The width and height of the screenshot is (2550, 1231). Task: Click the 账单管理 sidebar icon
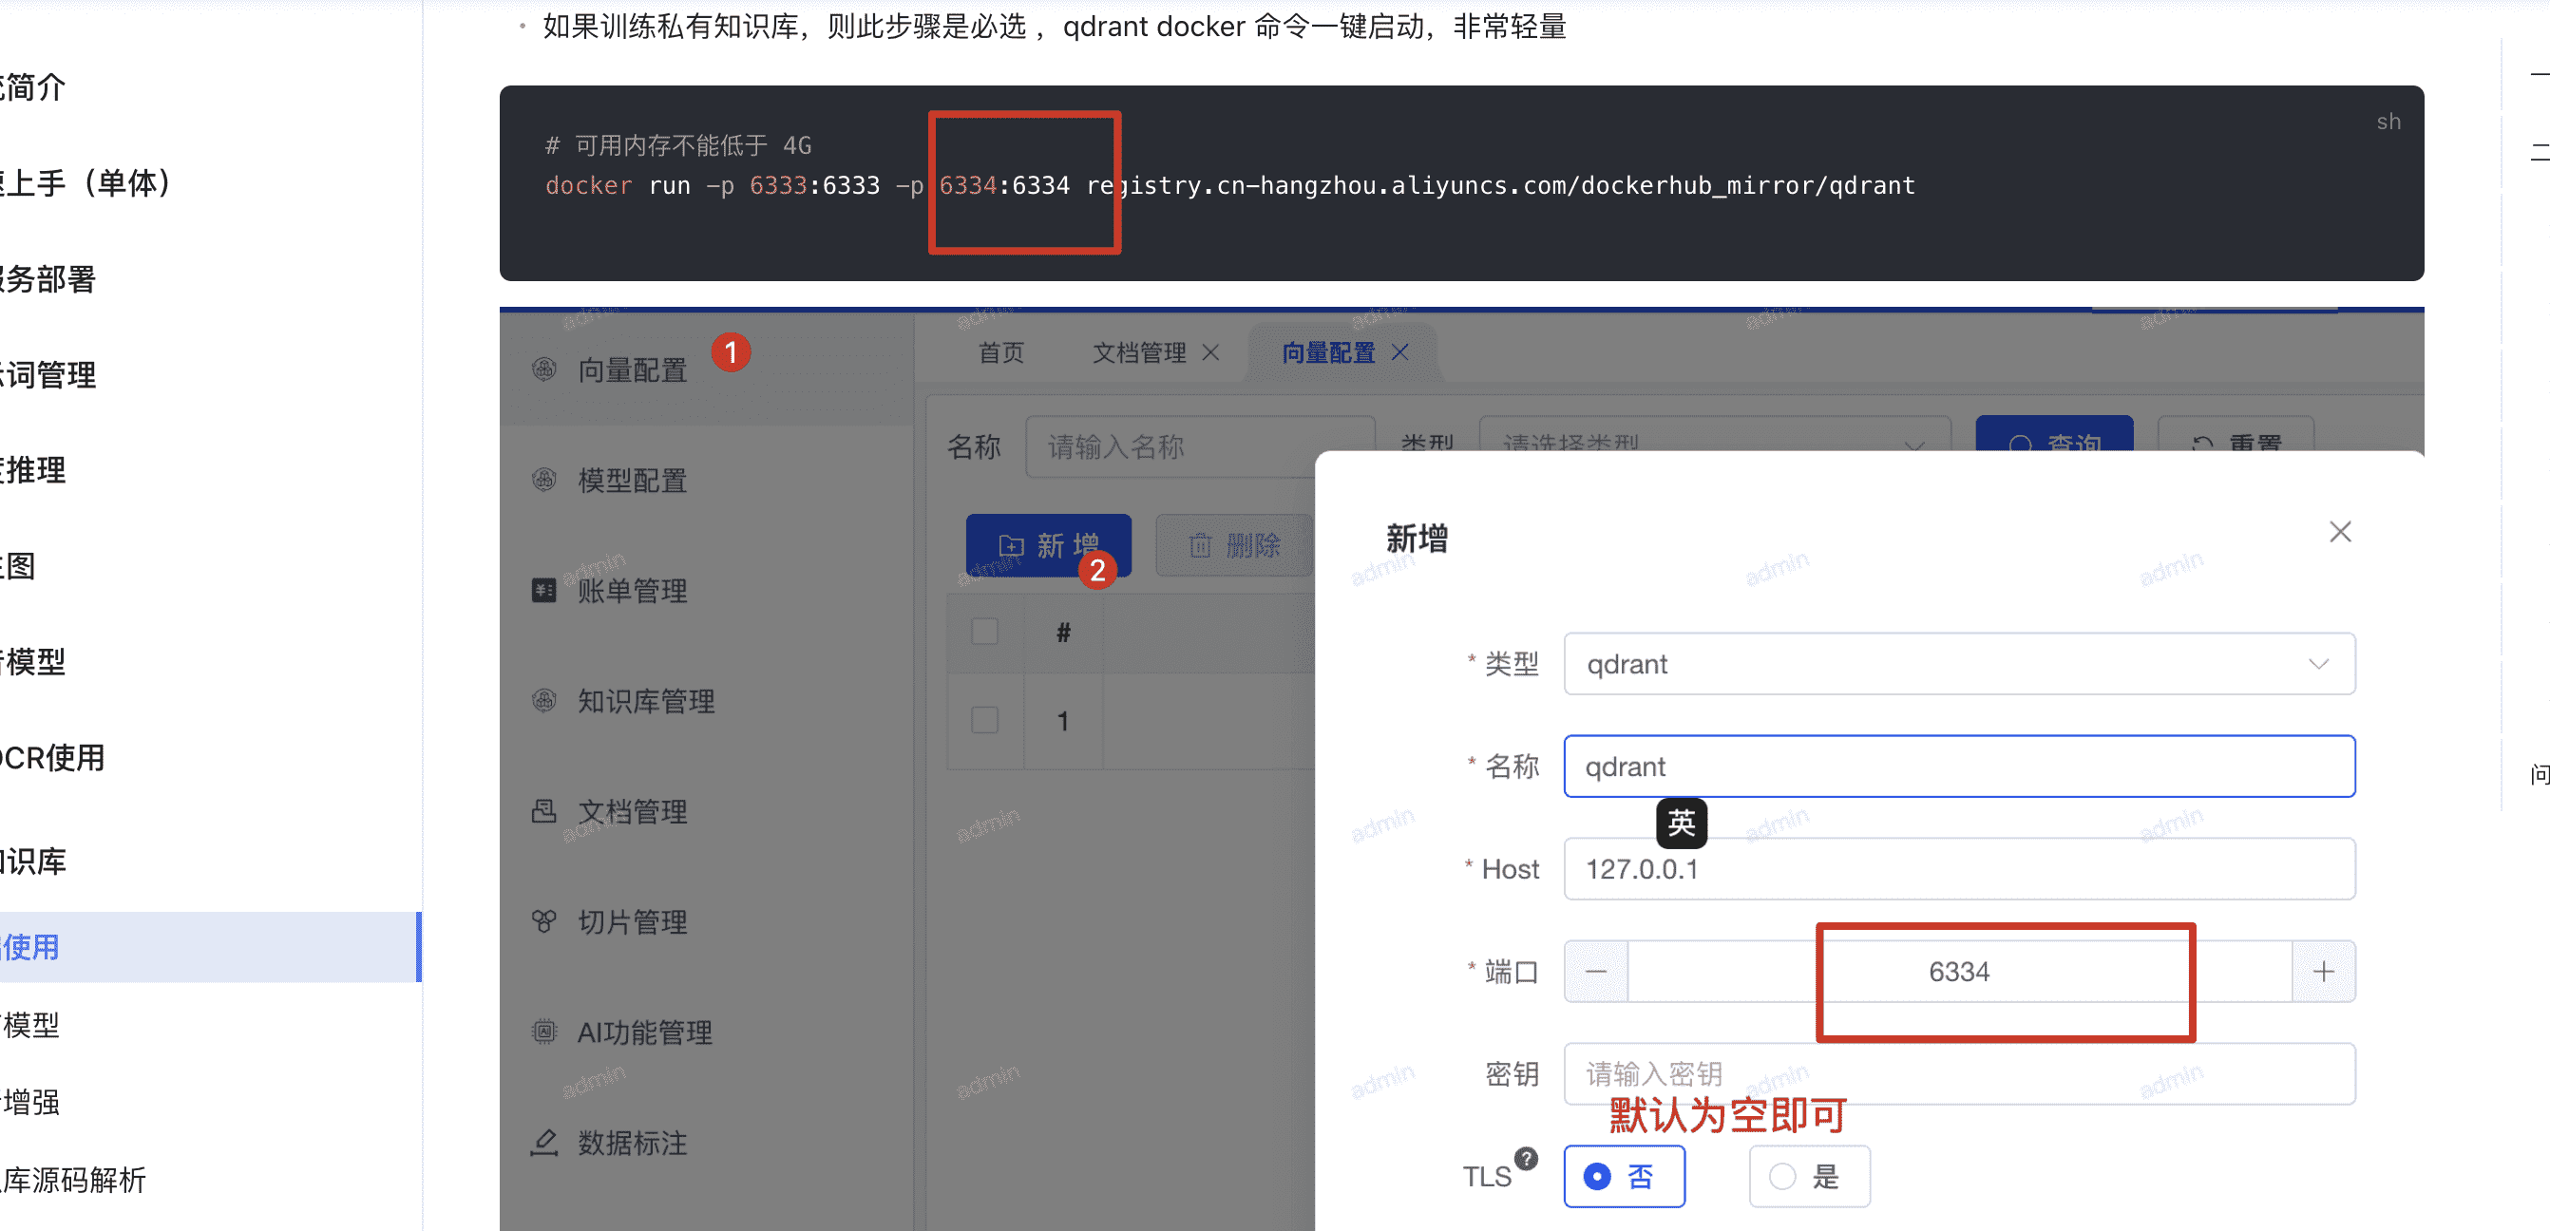tap(544, 590)
